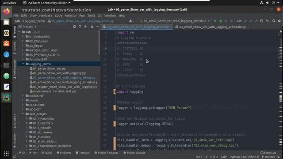Click the Git update project arrow icon

[x=245, y=21]
